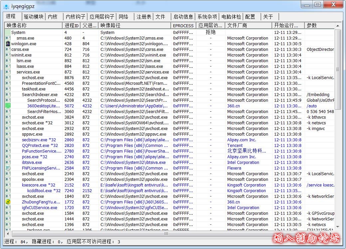This screenshot has height=249, width=346.
Task: Sort by 进程ID column header
Action: [72, 26]
